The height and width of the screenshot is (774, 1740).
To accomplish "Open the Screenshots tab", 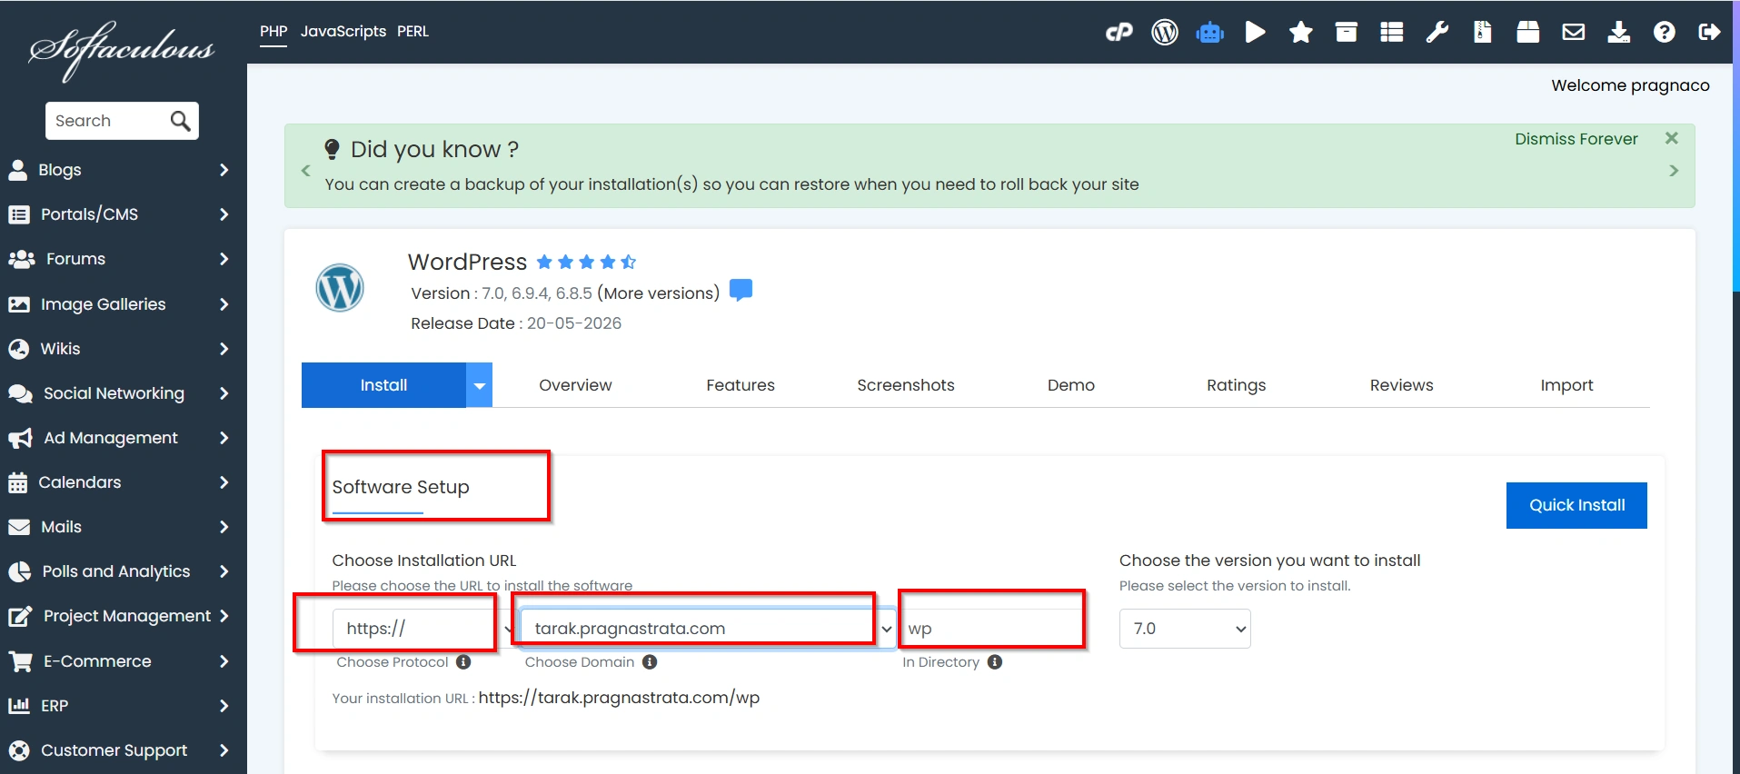I will point(906,385).
